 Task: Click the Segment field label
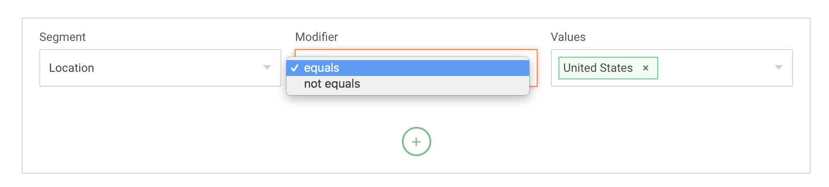[62, 37]
